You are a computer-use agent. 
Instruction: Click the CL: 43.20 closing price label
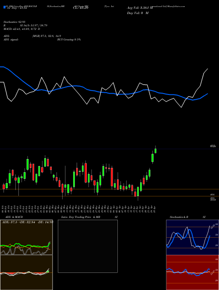[81, 8]
